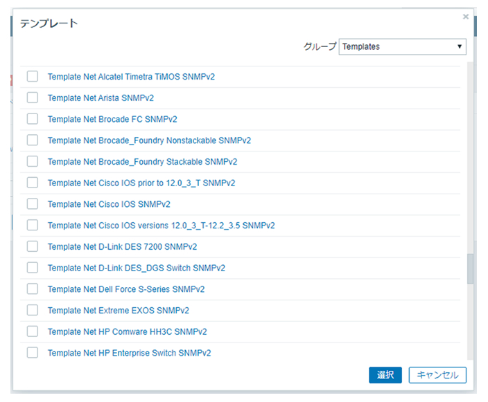Screen dimensions: 488x402
Task: Tick checkbox for Cisco IOS prior to 12.0_3_T
Action: pyautogui.click(x=33, y=183)
